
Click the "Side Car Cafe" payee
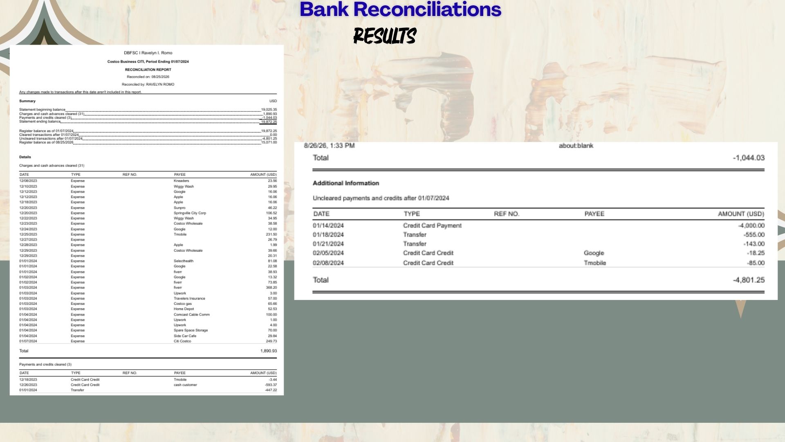185,336
